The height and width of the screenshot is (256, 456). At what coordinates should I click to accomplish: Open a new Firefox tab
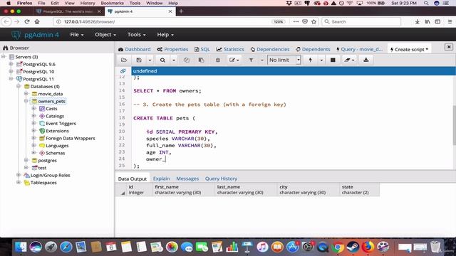[x=181, y=11]
